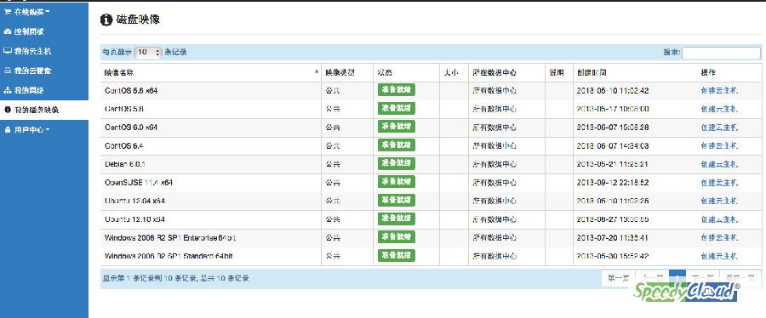The height and width of the screenshot is (318, 766).
Task: Sort by the 创建时间 column header
Action: (635, 72)
